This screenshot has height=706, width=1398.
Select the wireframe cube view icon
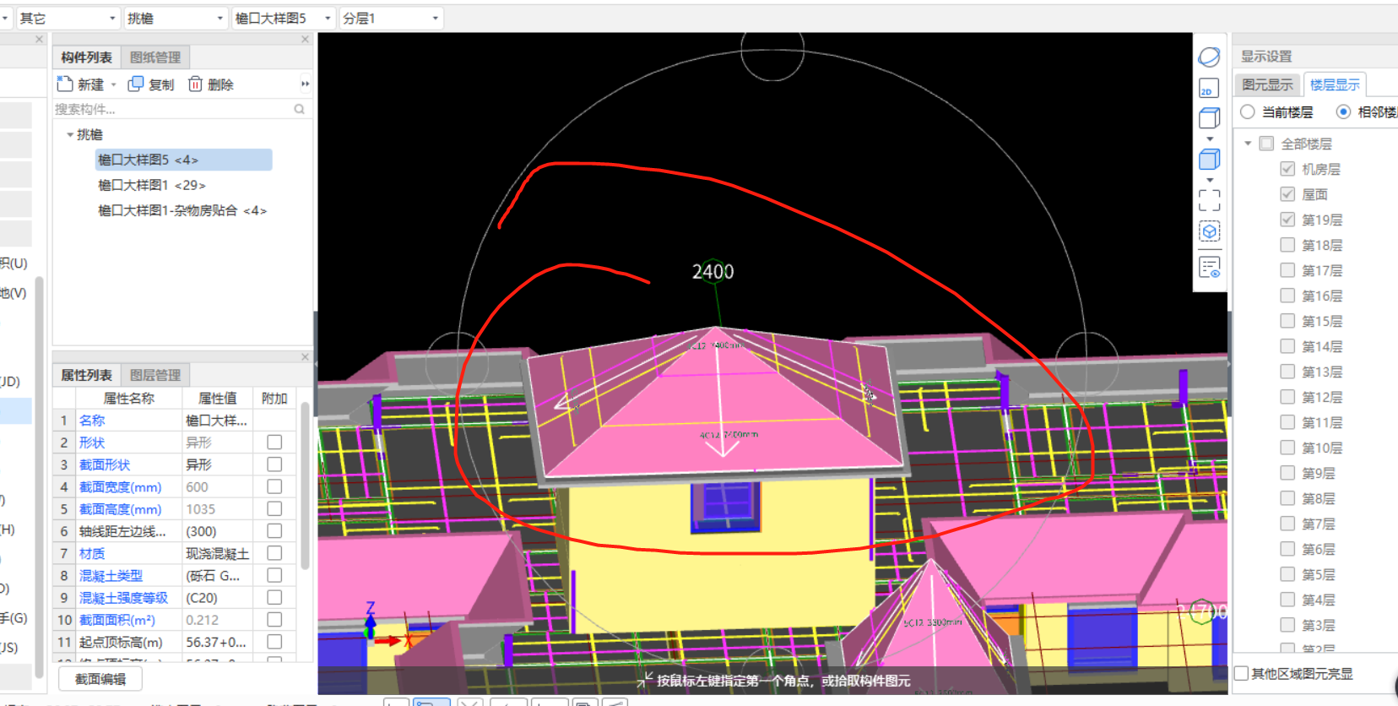(x=1209, y=118)
